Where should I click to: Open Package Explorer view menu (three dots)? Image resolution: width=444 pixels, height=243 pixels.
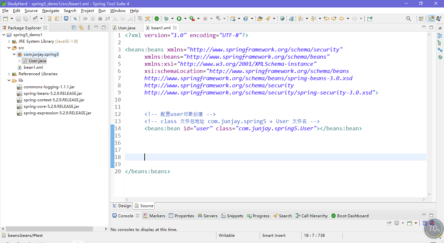[x=89, y=28]
